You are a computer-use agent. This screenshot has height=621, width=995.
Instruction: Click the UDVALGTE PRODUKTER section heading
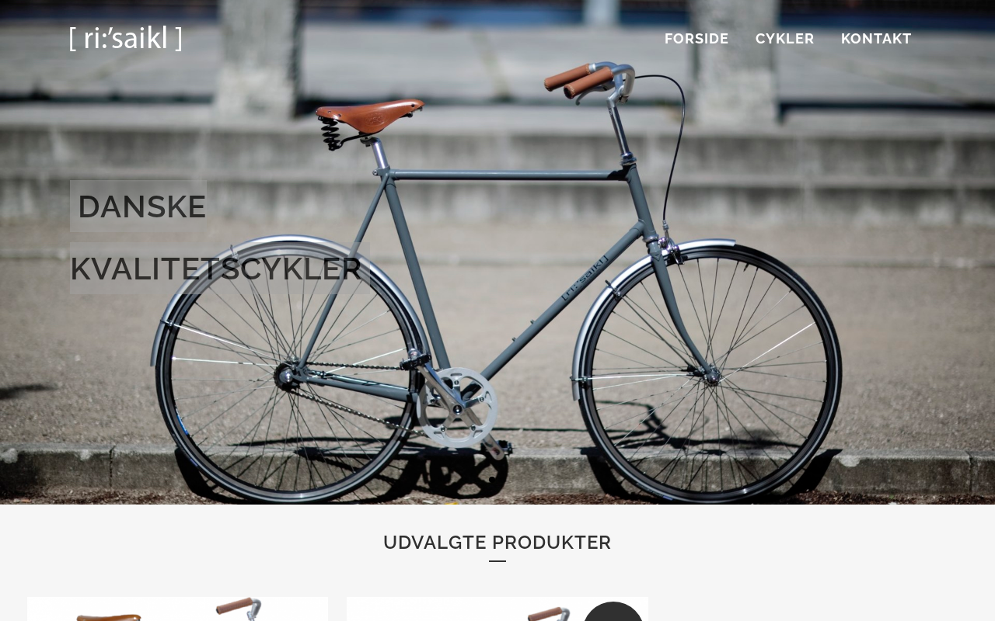tap(497, 543)
